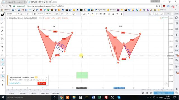Toggle hide all drawings icon

click(x=3, y=72)
